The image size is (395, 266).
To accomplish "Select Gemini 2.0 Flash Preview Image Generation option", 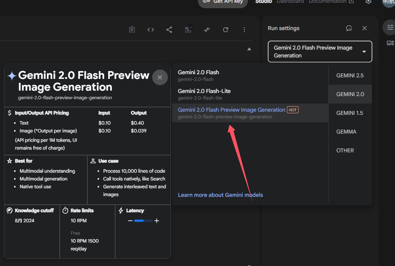I will click(250, 113).
